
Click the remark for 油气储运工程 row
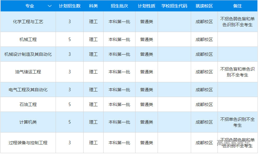coord(237,72)
